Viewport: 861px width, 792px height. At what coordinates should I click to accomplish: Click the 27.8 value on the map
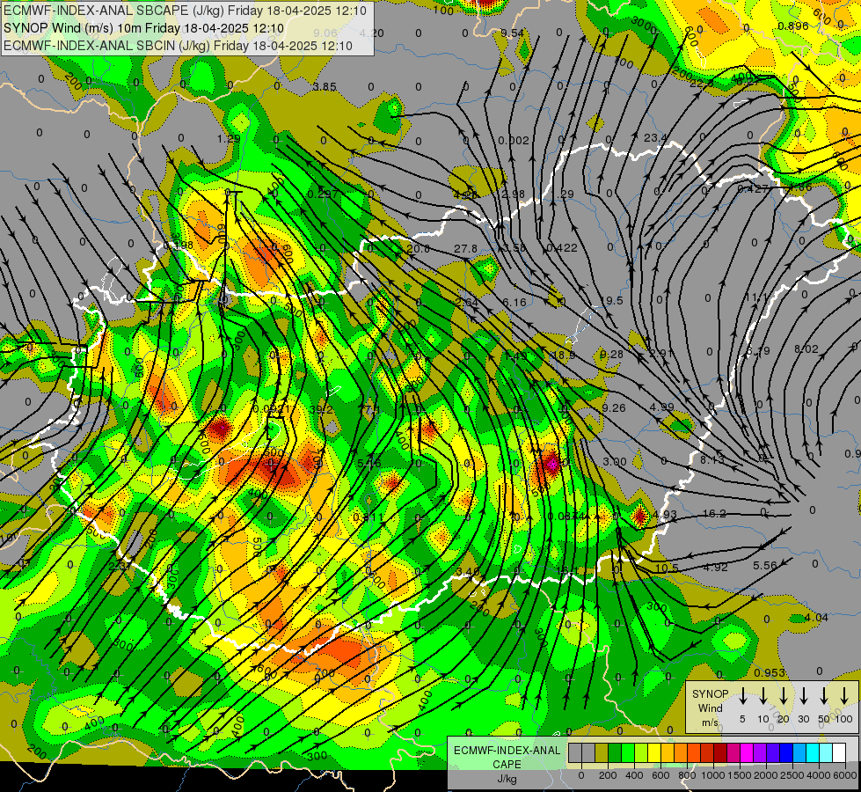point(465,249)
